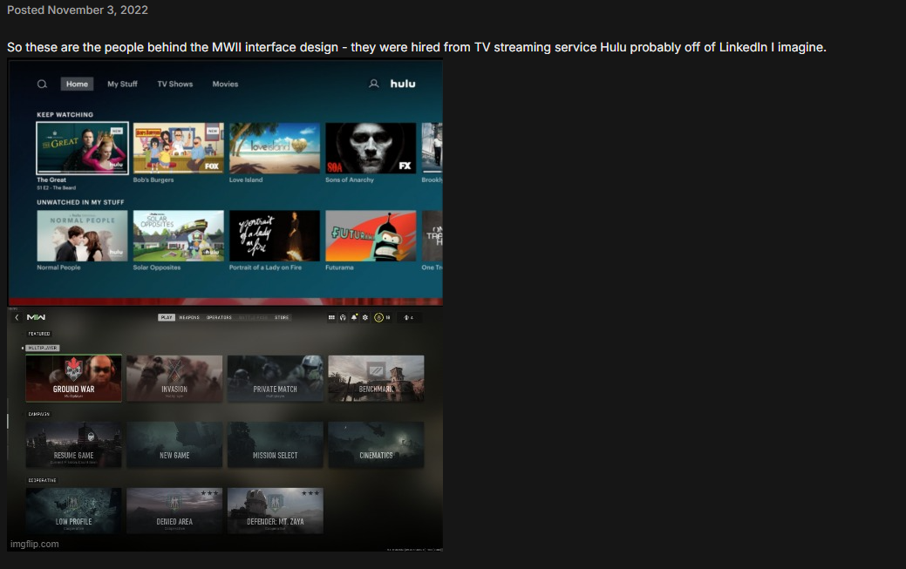This screenshot has height=569, width=906.
Task: Select the RESUME GAME campaign tile
Action: 73,444
